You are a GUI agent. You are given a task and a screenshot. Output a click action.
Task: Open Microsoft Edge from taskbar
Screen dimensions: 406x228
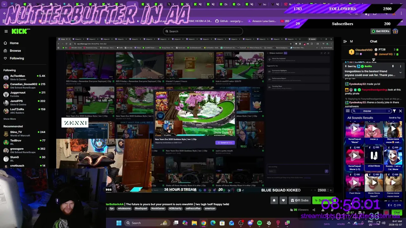click(x=213, y=223)
